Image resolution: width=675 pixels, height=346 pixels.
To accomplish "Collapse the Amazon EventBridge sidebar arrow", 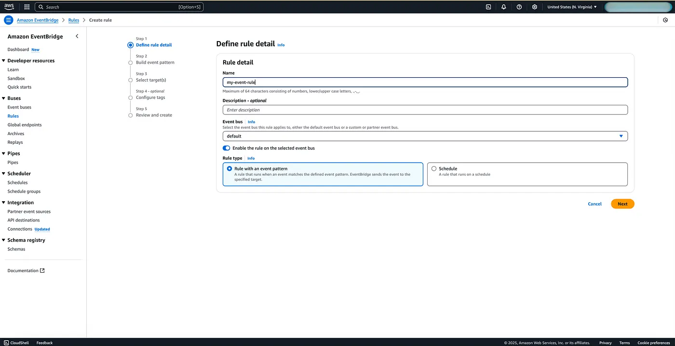I will [77, 36].
